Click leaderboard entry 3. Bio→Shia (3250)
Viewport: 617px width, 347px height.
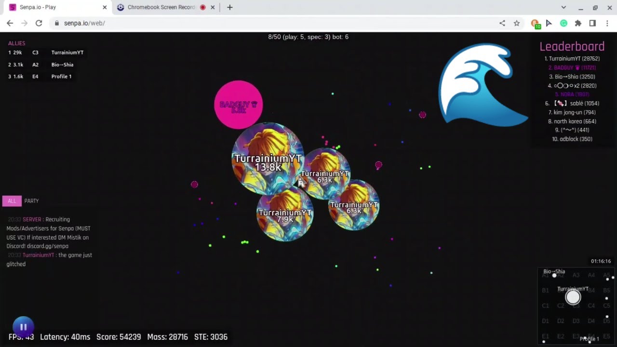point(572,77)
